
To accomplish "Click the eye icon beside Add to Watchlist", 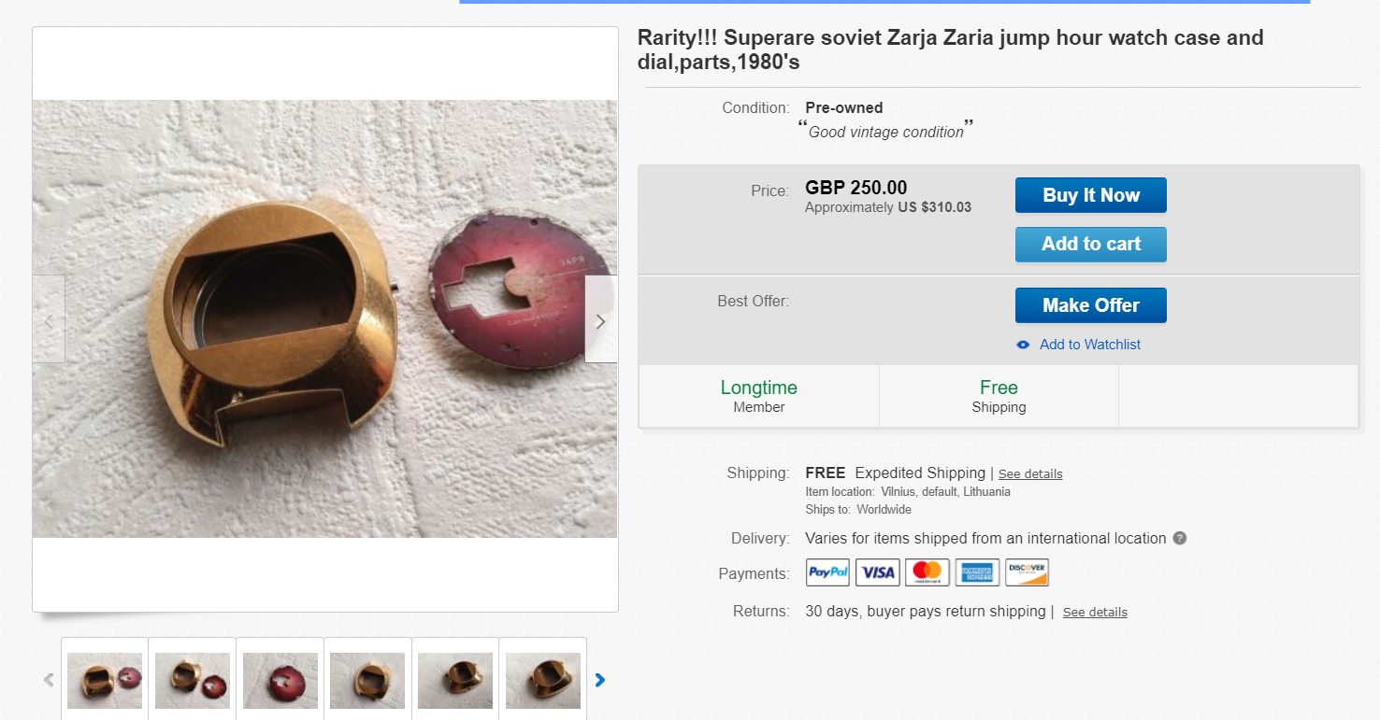I will click(x=1023, y=345).
